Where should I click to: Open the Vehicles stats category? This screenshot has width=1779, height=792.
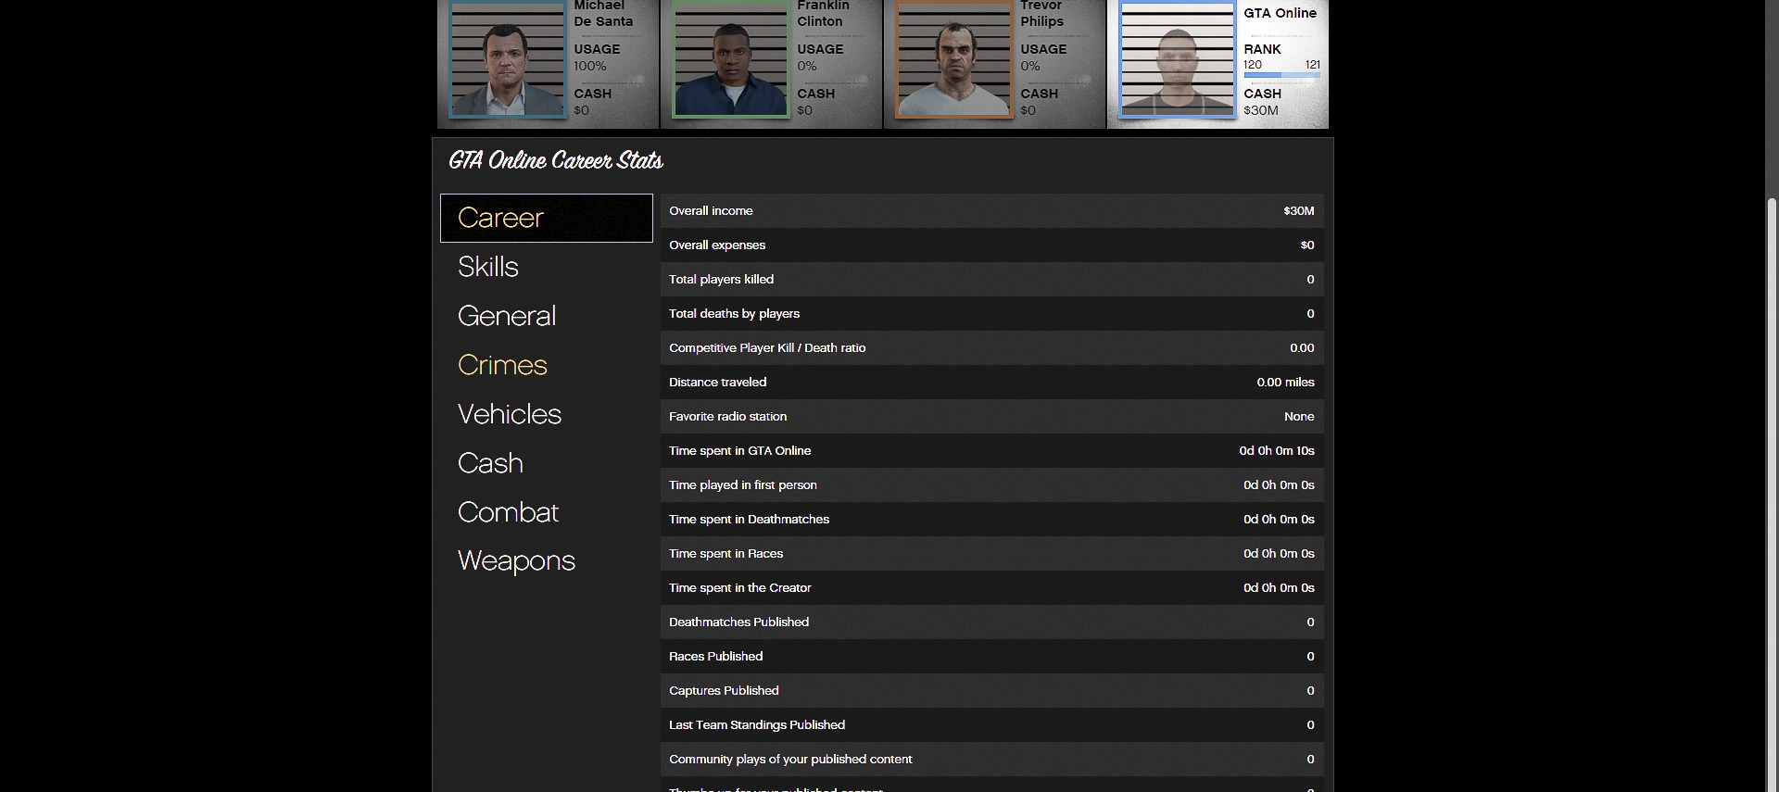click(x=510, y=414)
